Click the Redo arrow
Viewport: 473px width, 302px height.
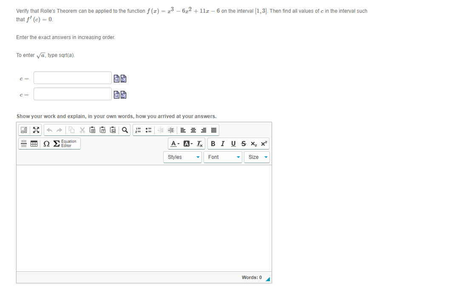point(59,130)
